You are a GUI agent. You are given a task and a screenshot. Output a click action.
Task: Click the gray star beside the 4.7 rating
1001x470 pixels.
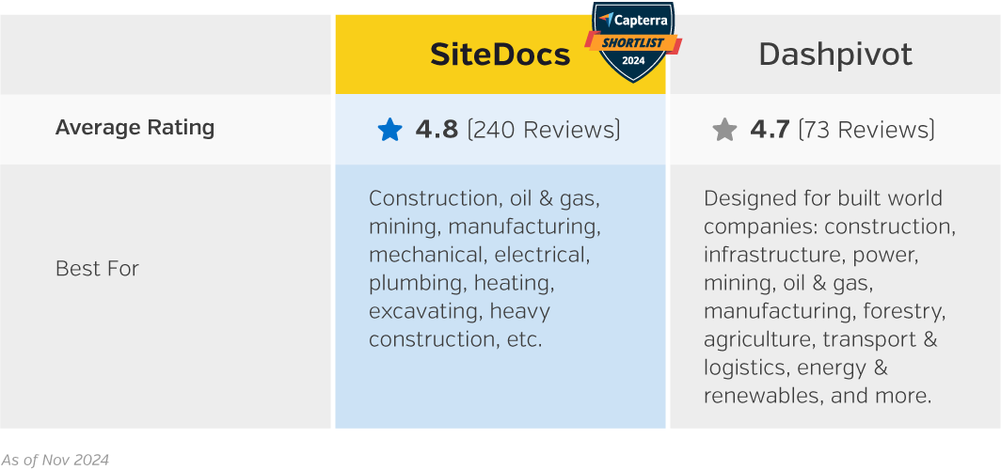pyautogui.click(x=724, y=130)
